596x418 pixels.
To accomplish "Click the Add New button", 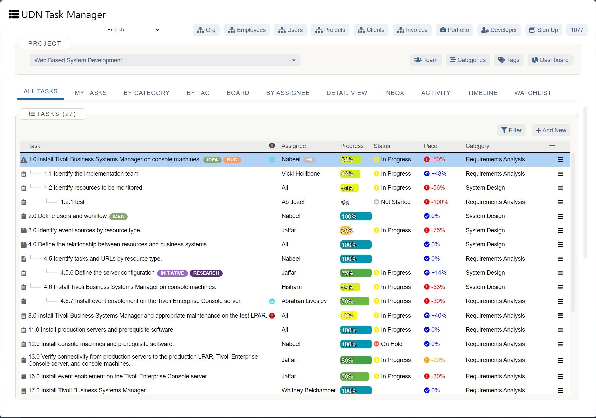I will pos(551,130).
